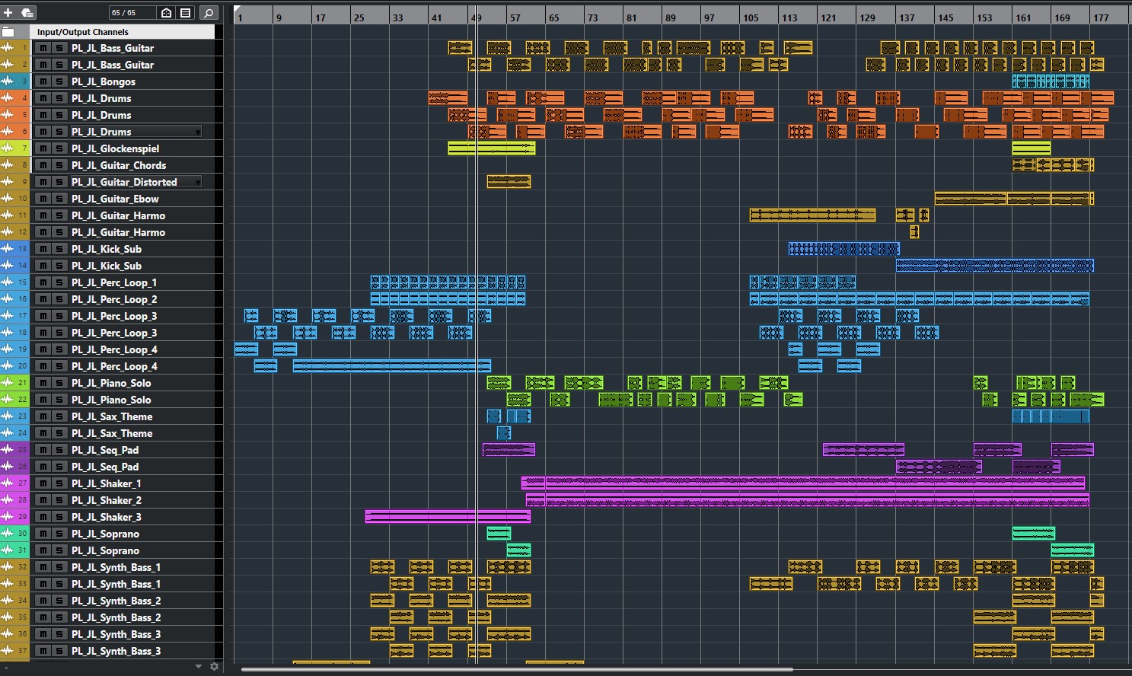Solo the PL_JL_Glockenspiel track
The image size is (1132, 676).
coord(59,148)
